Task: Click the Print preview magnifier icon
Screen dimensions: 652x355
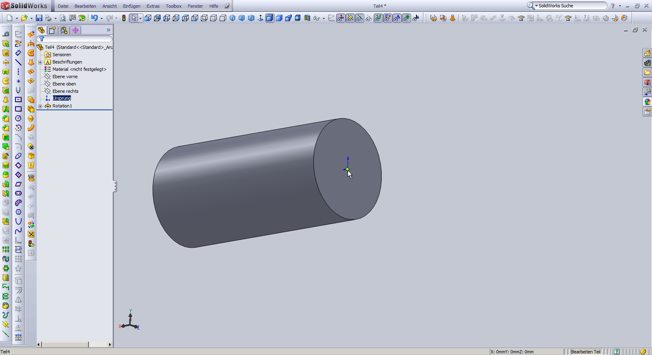Action: 63,18
